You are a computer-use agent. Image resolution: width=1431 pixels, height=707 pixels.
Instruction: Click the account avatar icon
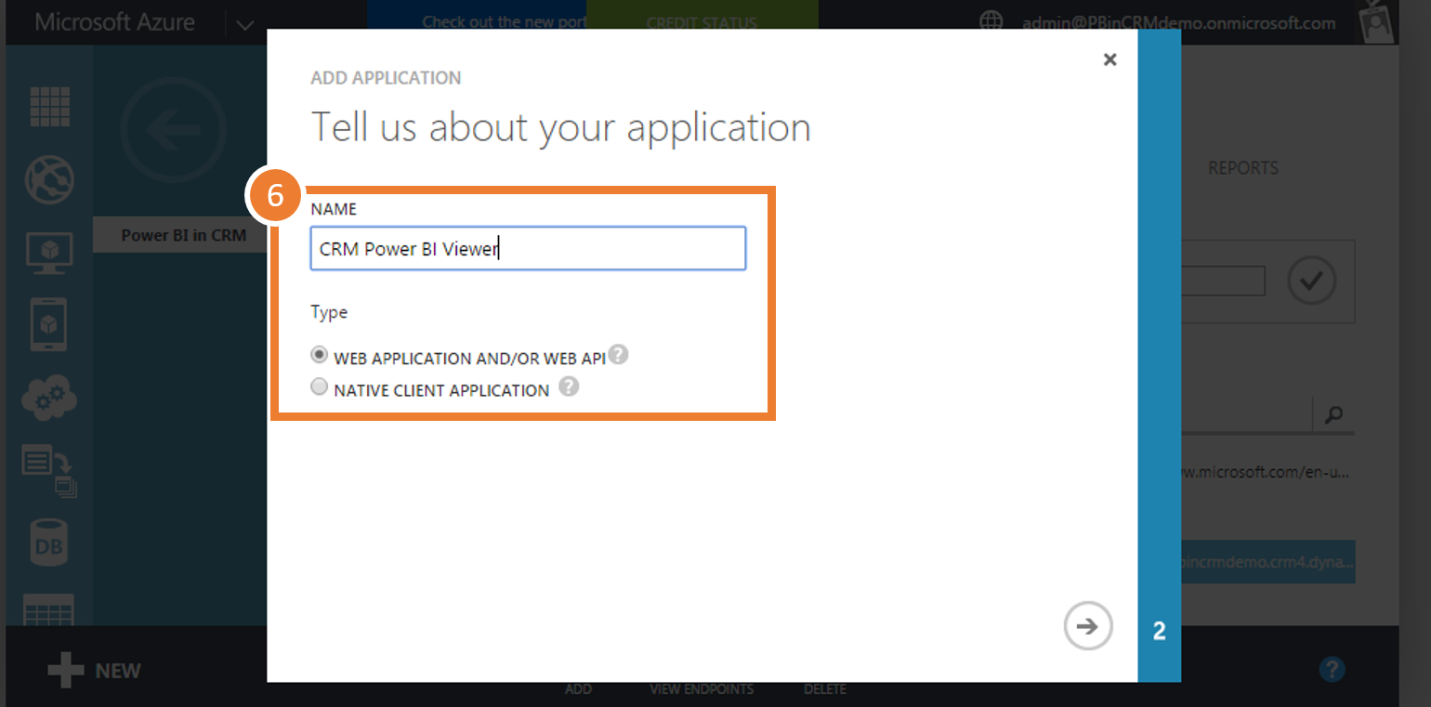(x=1377, y=24)
